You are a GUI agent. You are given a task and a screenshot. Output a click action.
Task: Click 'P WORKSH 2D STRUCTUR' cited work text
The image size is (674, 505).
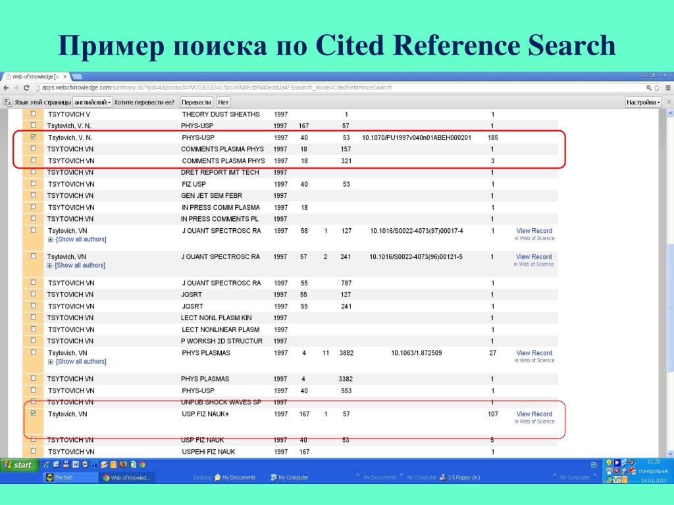(x=221, y=341)
